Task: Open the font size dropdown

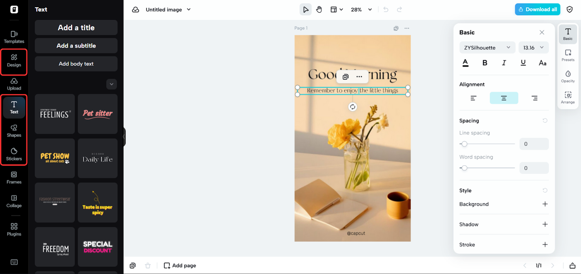Action: tap(533, 47)
